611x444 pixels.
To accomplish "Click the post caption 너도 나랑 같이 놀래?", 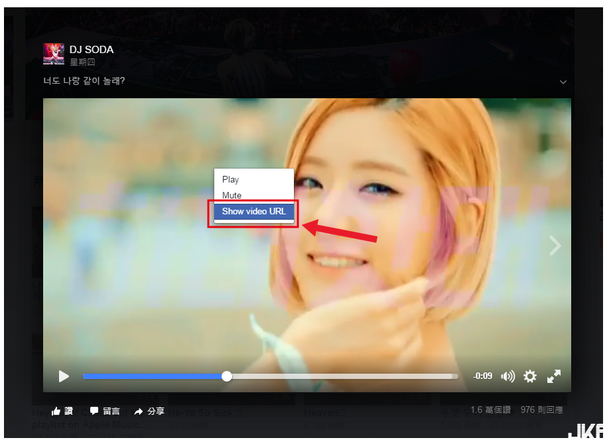I will point(84,81).
